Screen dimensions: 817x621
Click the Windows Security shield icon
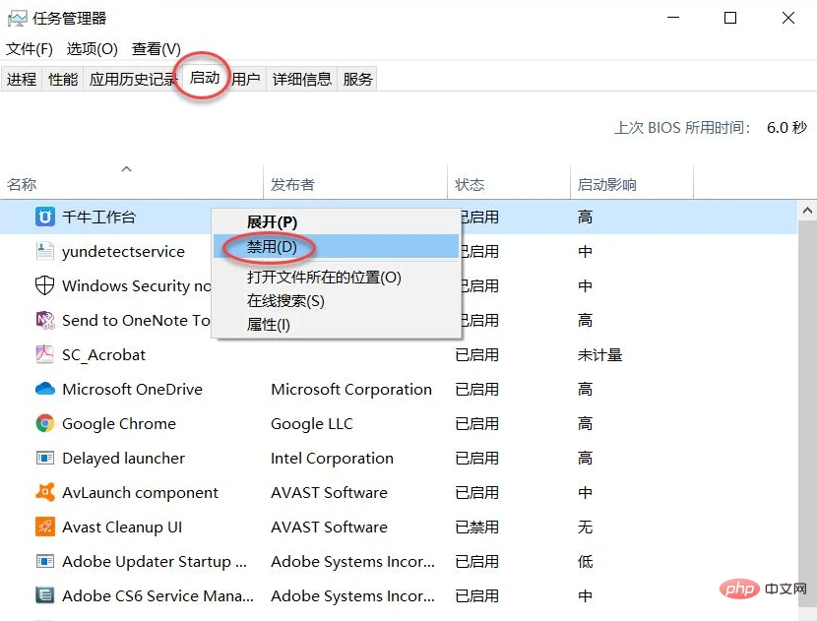[x=45, y=285]
